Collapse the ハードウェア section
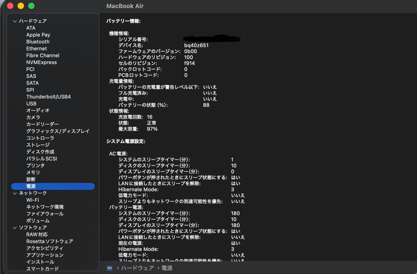This screenshot has width=417, height=274. coord(15,21)
